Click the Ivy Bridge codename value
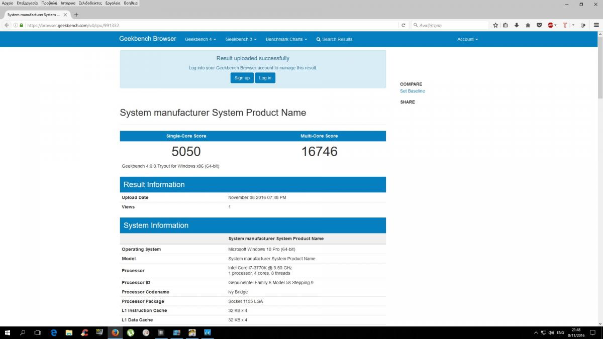Screen dimensions: 603x339 [x=238, y=292]
